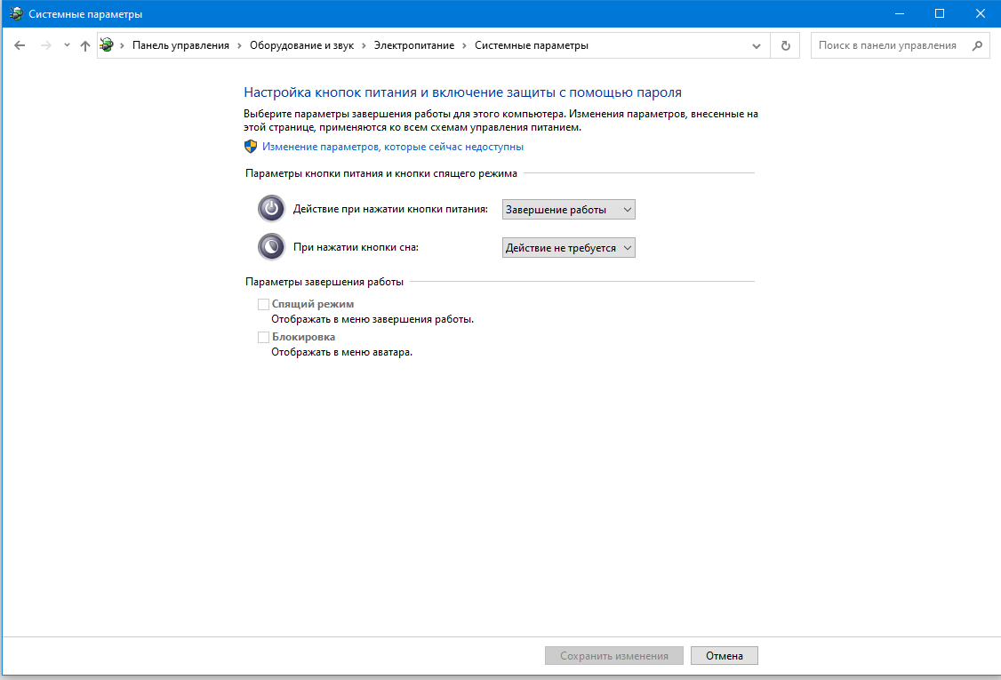Expand chevron before 'Панель управления'
This screenshot has height=680, width=1001.
(x=122, y=45)
